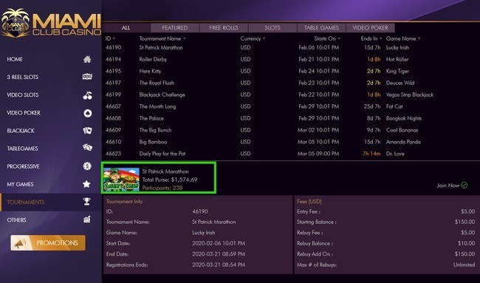Select the Roller Derby tournament row
Viewport: 480px width, 283px height.
[291, 59]
